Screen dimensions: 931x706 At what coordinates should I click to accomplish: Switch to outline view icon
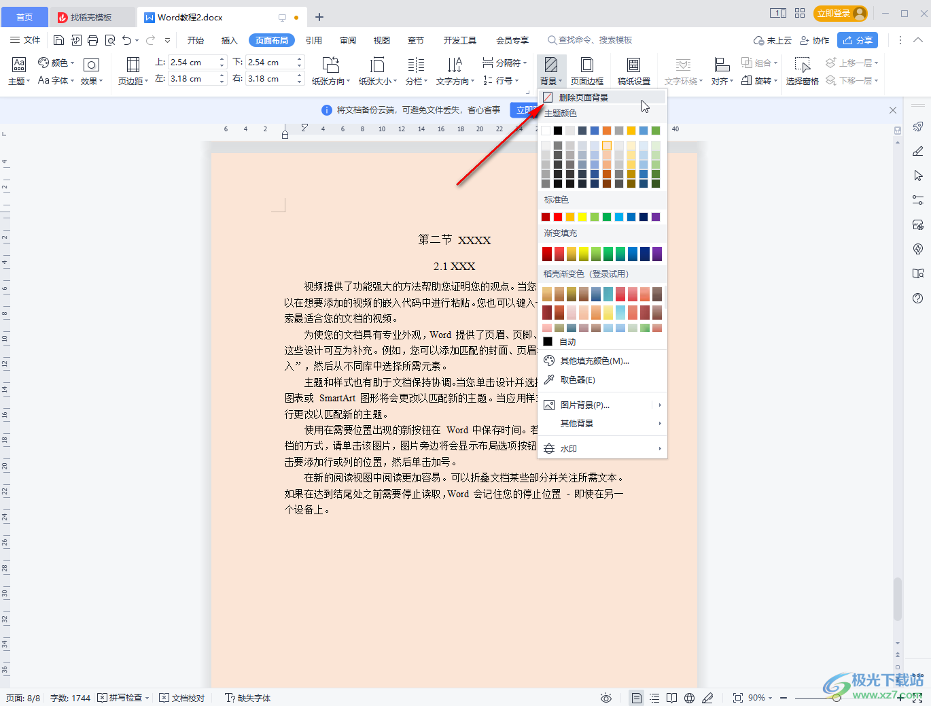click(654, 698)
